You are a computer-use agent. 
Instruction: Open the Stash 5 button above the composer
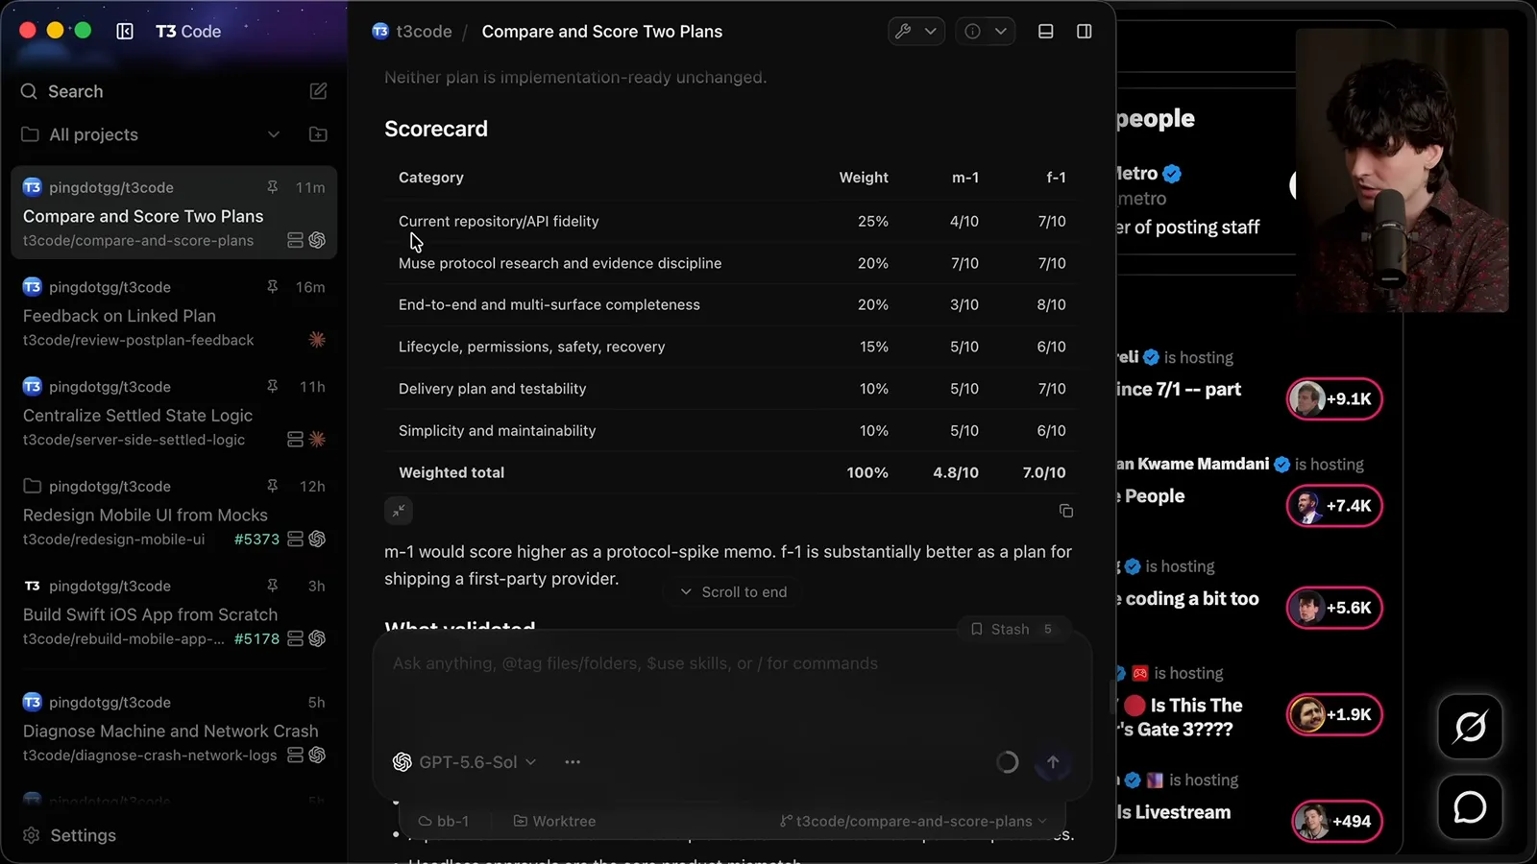point(1012,630)
